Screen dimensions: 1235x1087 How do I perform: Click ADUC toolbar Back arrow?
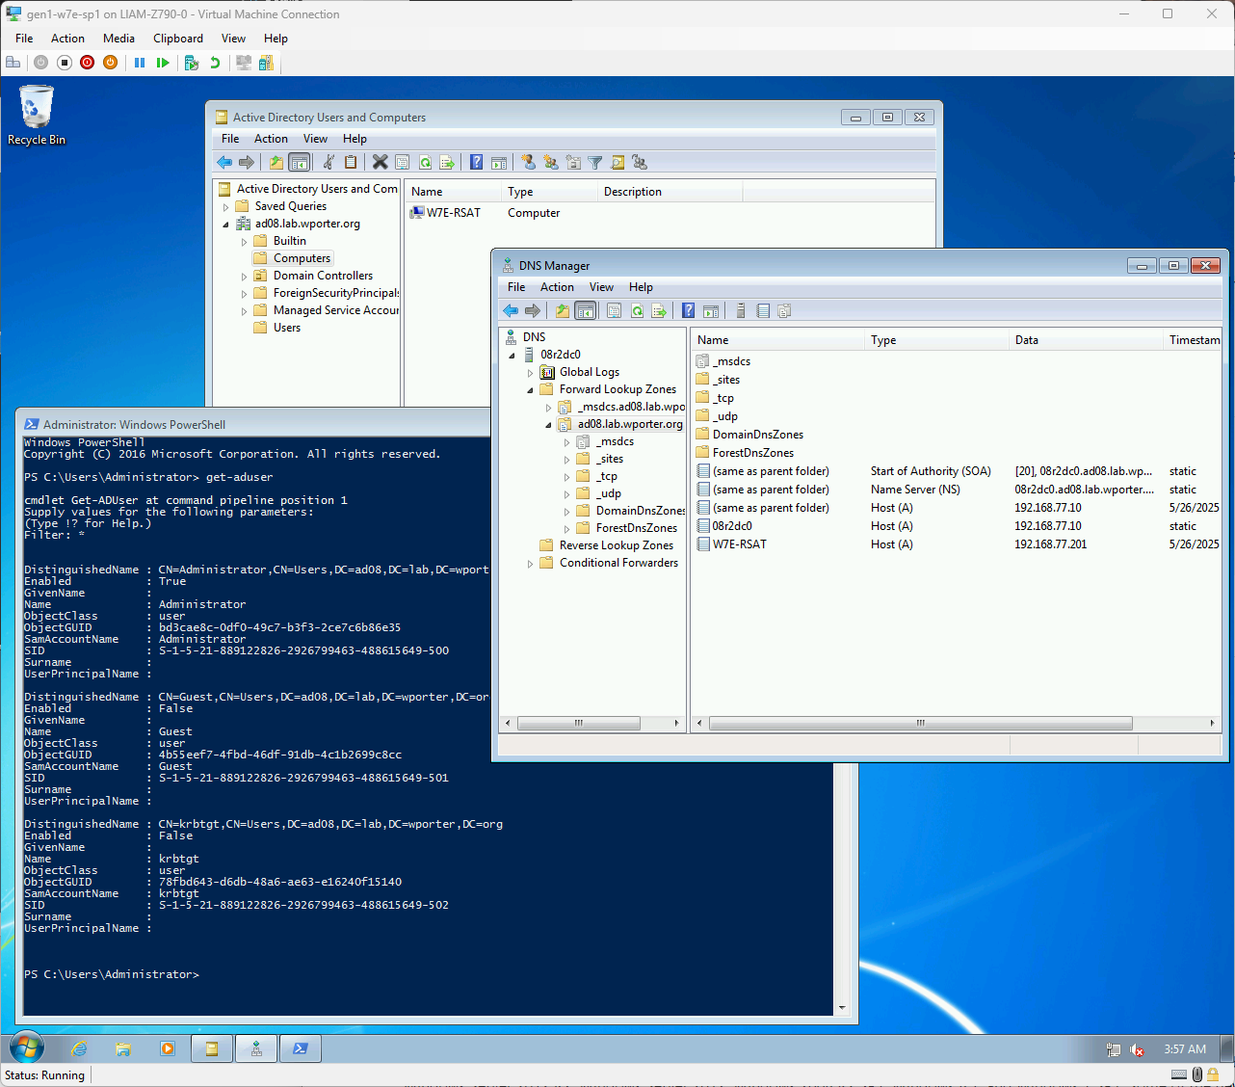(x=224, y=162)
